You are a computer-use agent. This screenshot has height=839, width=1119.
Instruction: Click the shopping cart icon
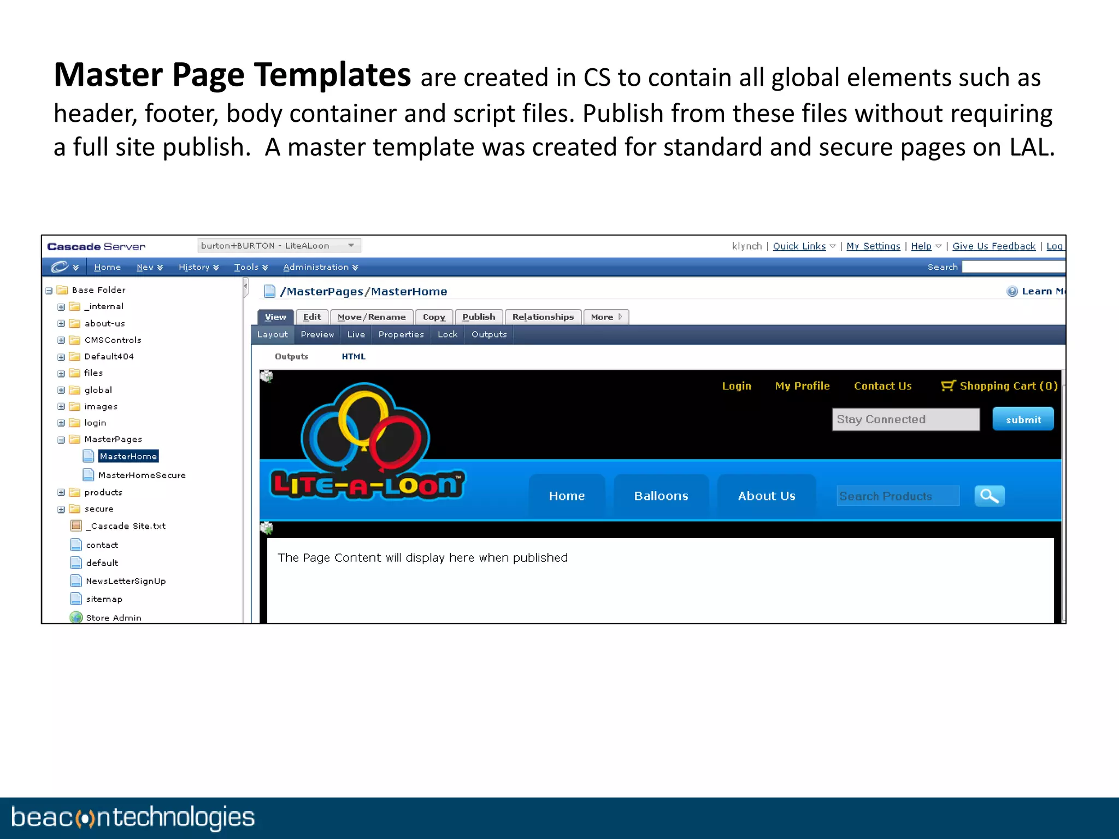pos(948,386)
